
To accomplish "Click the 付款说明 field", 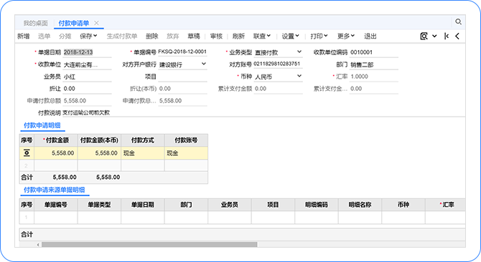I will tap(263, 113).
